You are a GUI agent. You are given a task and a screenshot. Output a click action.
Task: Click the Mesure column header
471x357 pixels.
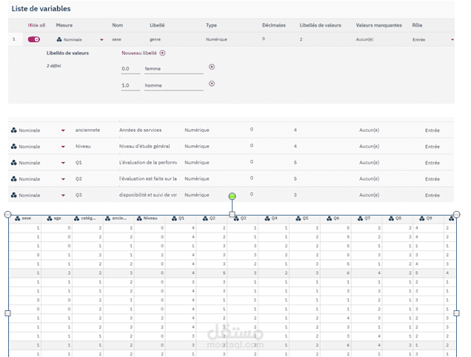[x=64, y=25]
